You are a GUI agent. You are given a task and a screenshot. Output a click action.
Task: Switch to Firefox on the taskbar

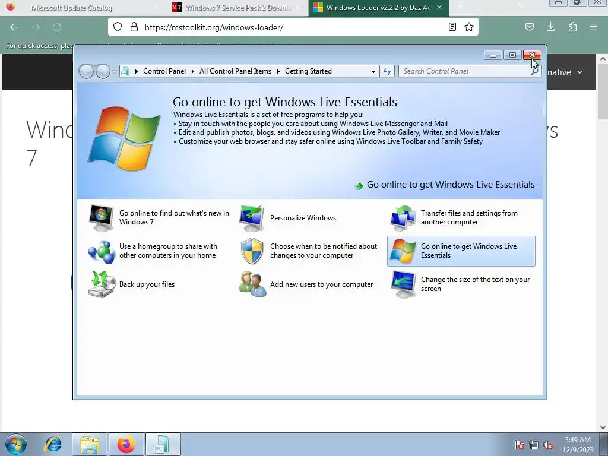126,444
